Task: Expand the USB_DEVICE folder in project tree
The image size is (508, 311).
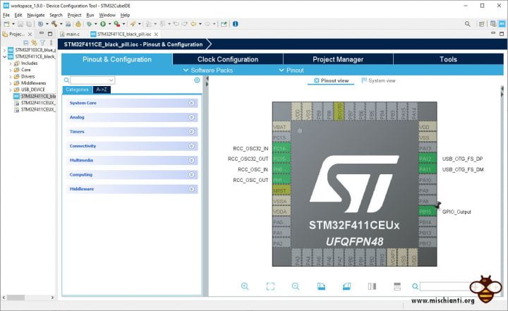Action: pyautogui.click(x=11, y=90)
